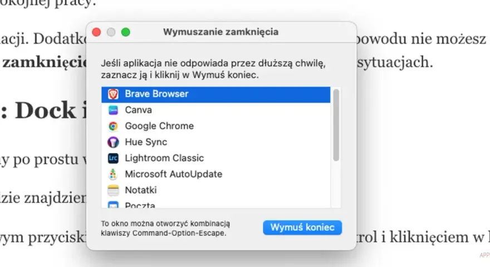This screenshot has width=490, height=267.
Task: Close the Wymuszanie zamknięcia window
Action: 96,32
